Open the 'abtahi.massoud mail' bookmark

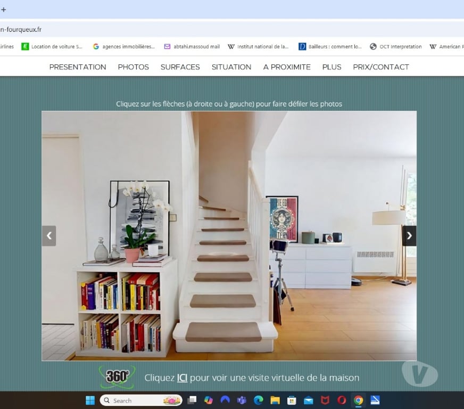(192, 47)
